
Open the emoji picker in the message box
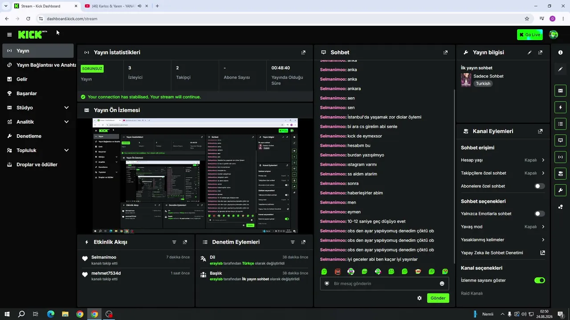[442, 284]
